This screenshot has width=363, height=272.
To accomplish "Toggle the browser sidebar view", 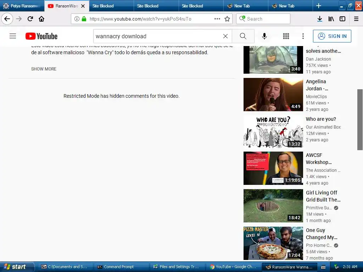I will coord(342,19).
